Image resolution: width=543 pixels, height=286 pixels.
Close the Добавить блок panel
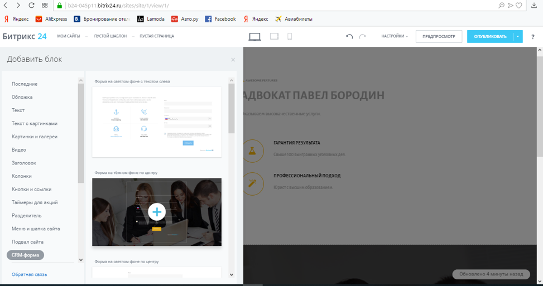pyautogui.click(x=233, y=60)
